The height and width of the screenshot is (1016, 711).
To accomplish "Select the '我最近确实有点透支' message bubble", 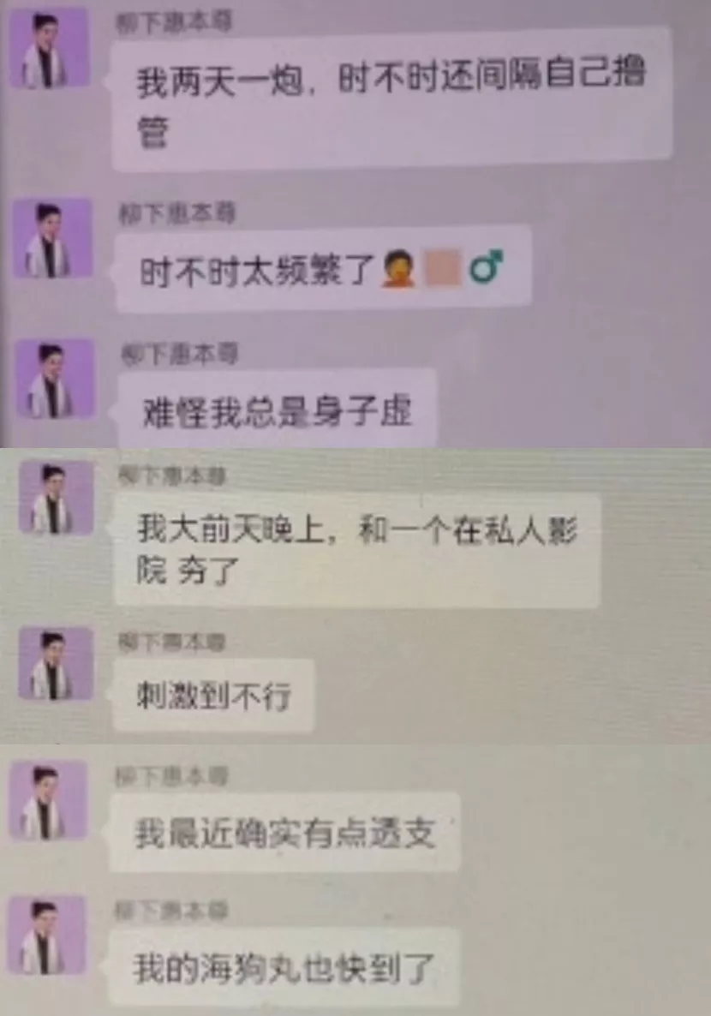I will [x=285, y=833].
